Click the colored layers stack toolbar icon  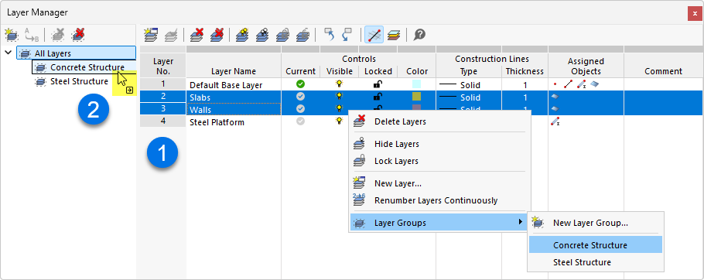(394, 35)
